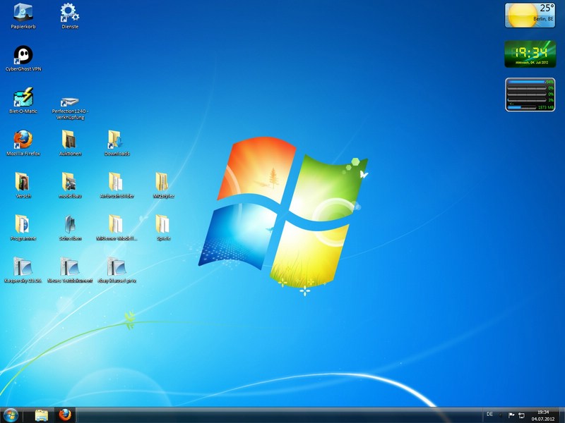Select the Spiele folder

[163, 228]
